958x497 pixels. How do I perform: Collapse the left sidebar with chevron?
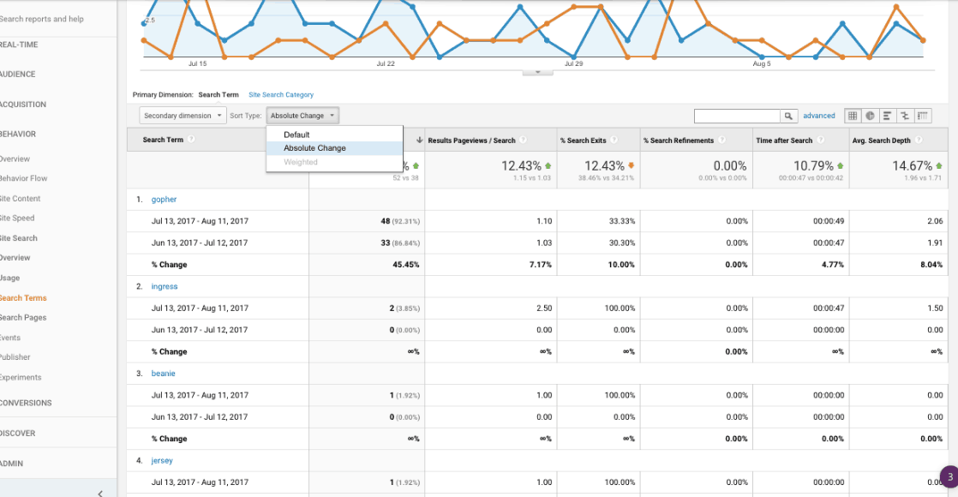pyautogui.click(x=100, y=493)
